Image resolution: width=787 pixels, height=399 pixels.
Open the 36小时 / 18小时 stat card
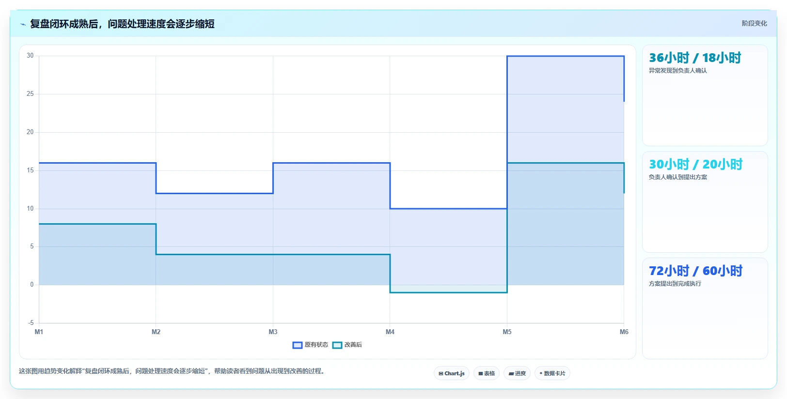(705, 95)
